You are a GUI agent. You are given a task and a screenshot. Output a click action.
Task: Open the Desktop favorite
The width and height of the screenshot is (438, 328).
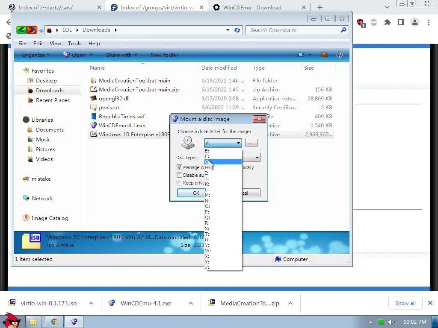46,81
